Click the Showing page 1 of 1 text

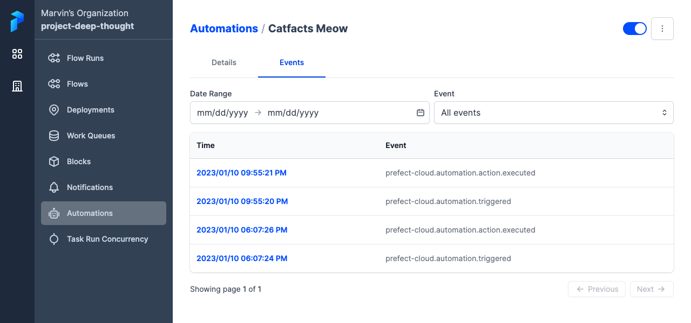pos(226,289)
